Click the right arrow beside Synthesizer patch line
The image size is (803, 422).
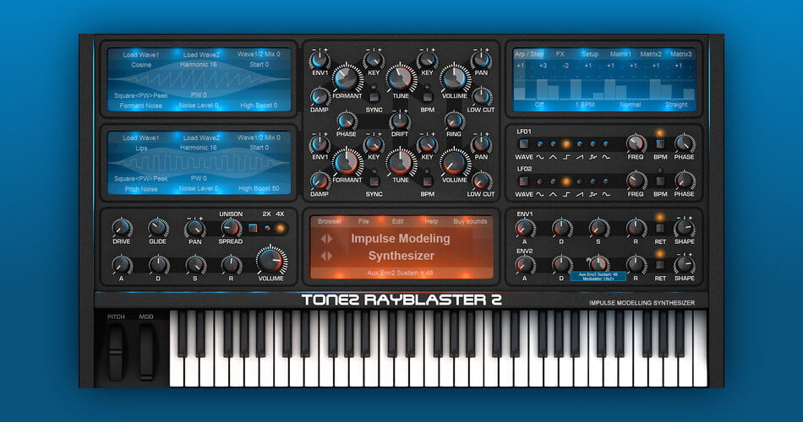tap(330, 256)
